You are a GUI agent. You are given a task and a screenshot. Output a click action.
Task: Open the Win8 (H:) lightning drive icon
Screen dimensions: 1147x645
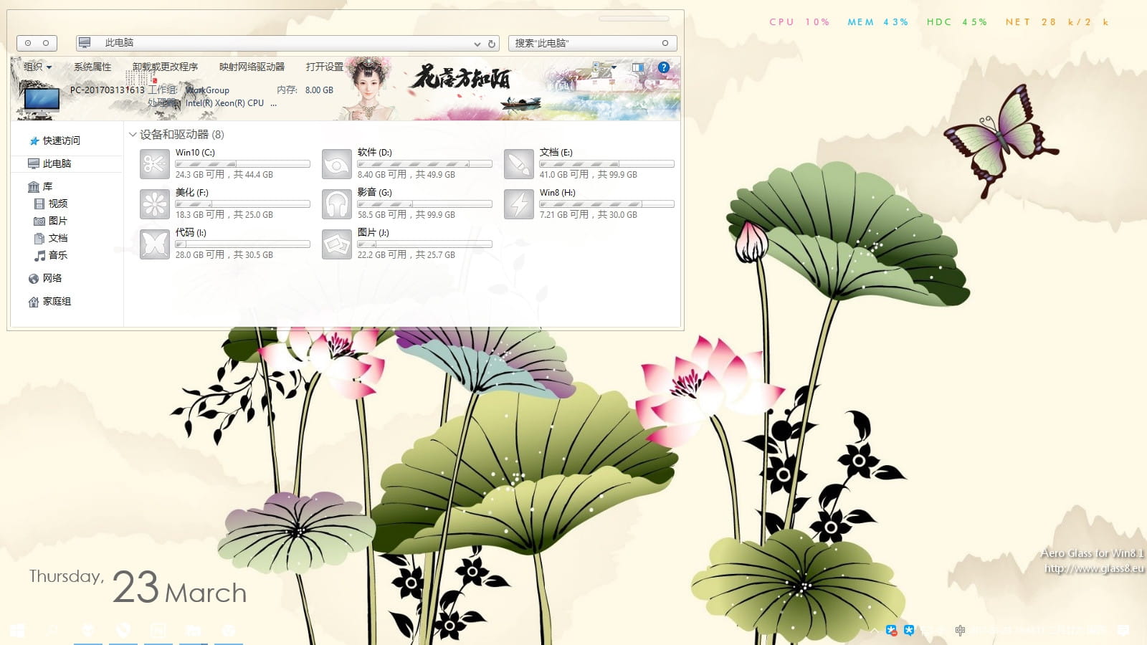pyautogui.click(x=518, y=204)
